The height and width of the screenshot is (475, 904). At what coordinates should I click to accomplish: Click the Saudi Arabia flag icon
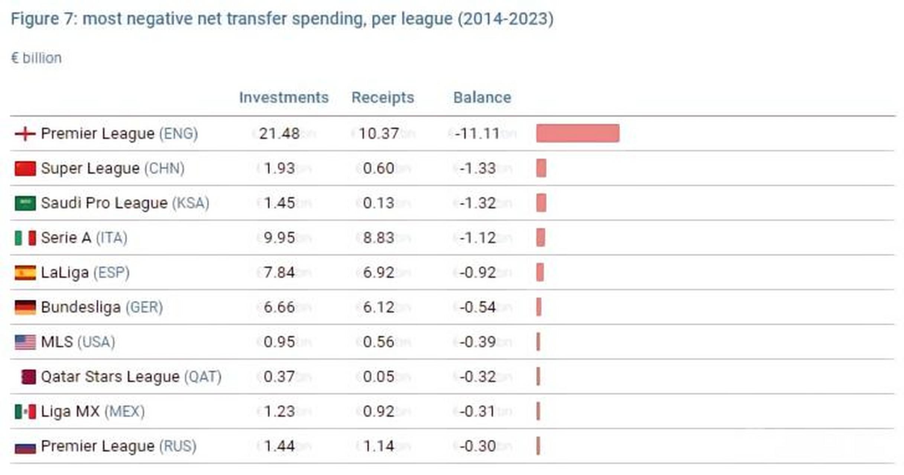click(25, 203)
